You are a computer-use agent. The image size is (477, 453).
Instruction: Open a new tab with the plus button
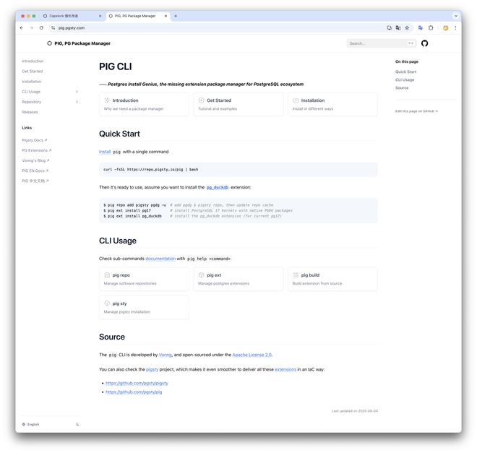(x=176, y=16)
